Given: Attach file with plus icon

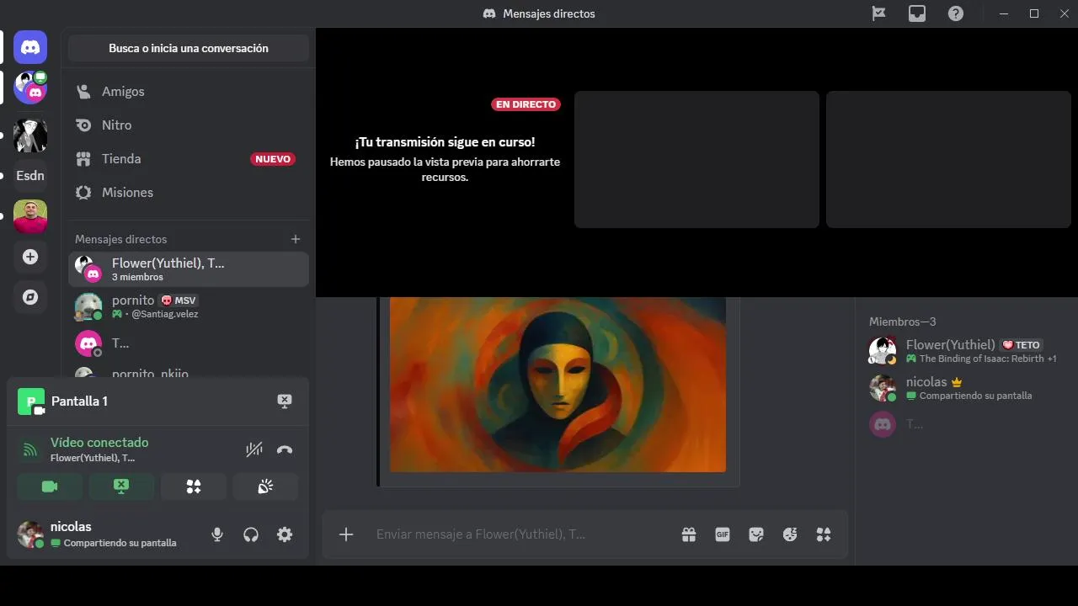Looking at the screenshot, I should (346, 534).
